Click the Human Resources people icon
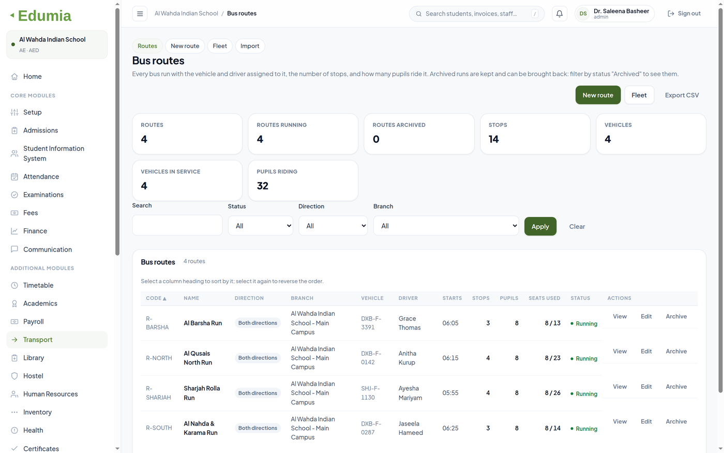This screenshot has height=453, width=724. (14, 394)
